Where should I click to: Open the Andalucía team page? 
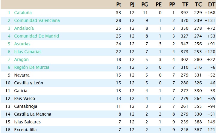click(24, 28)
